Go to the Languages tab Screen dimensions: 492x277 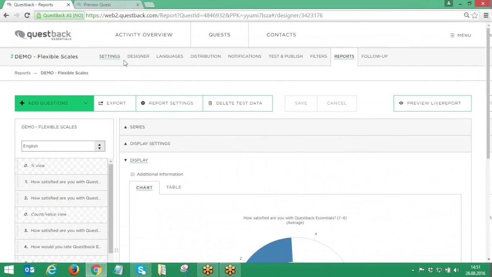coord(170,56)
